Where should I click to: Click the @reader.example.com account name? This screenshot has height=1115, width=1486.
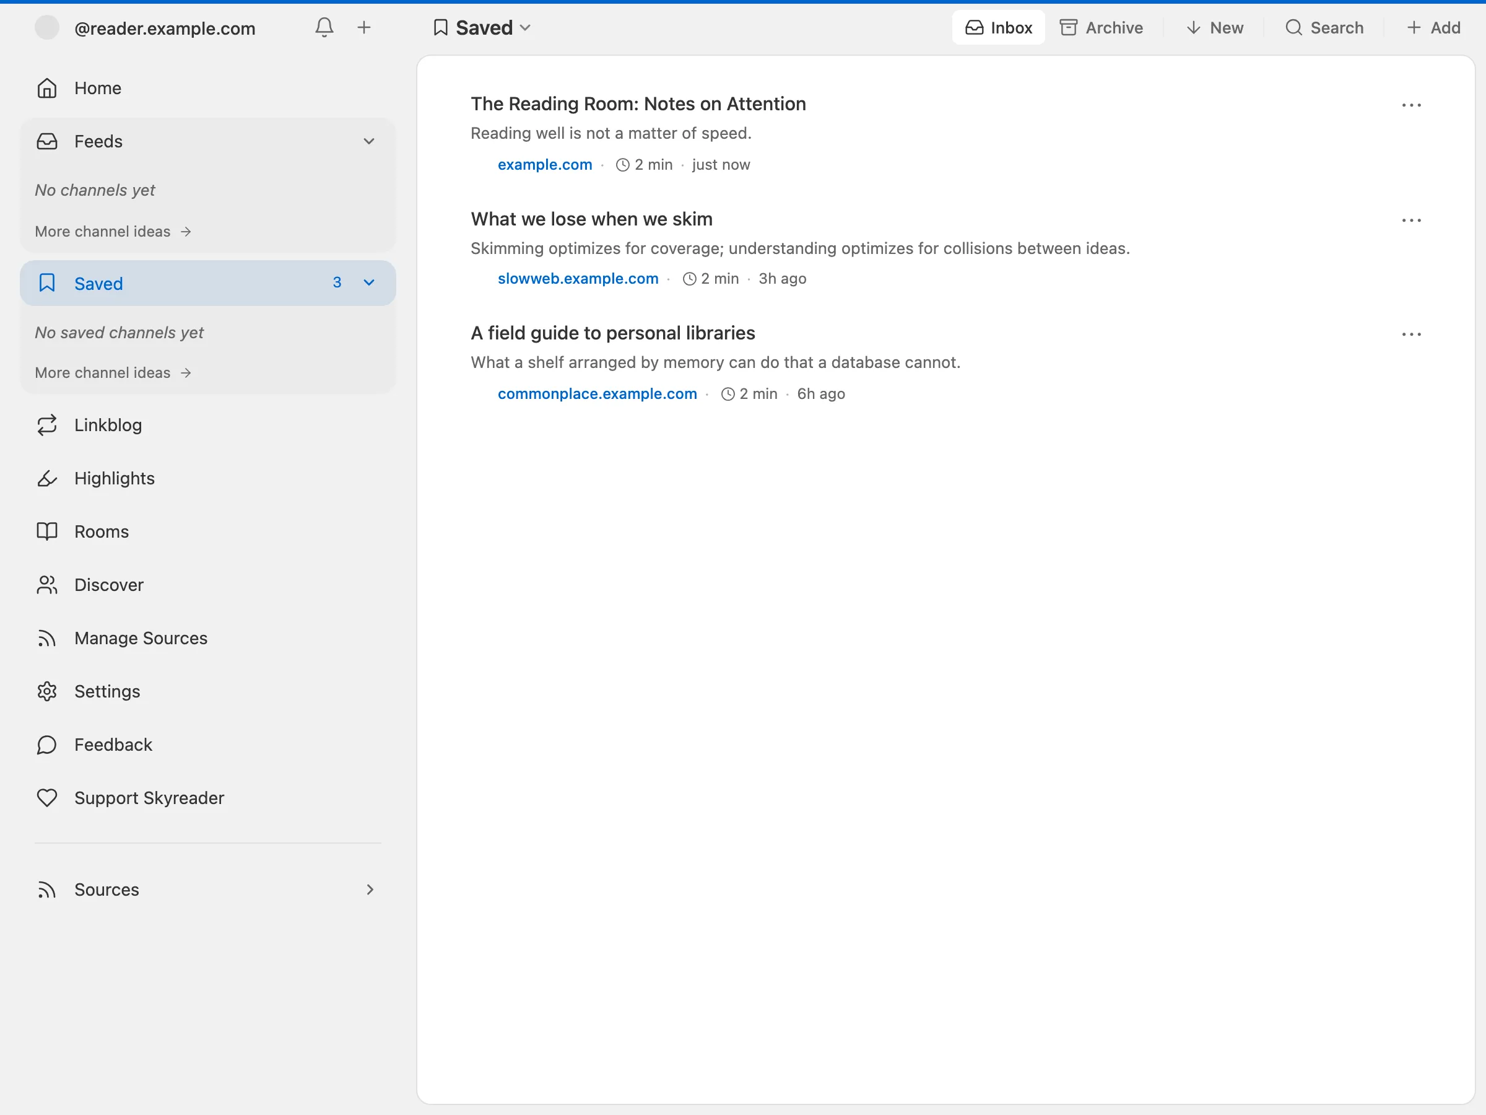coord(165,28)
